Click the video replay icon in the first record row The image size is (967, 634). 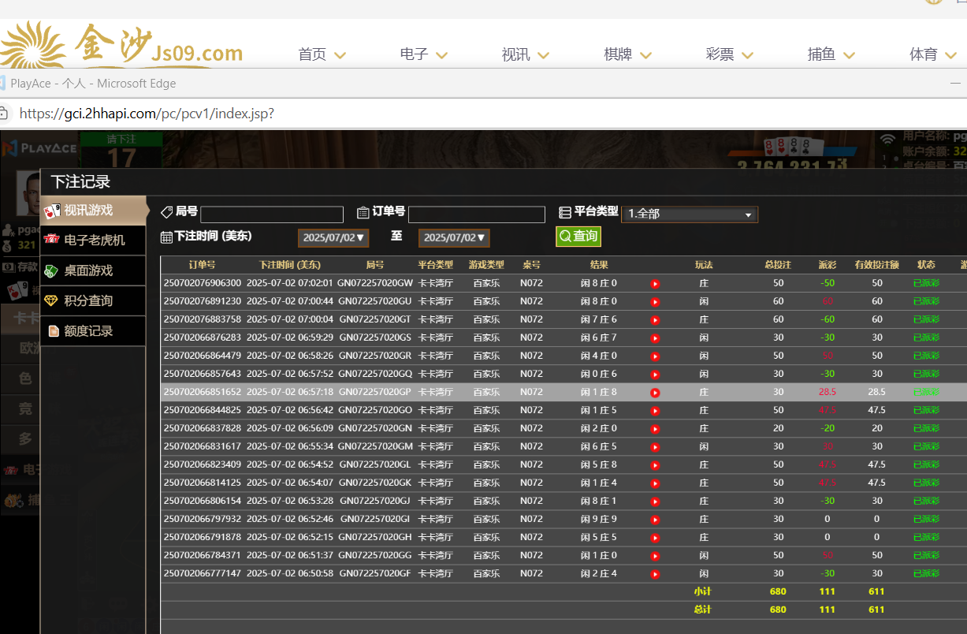(655, 284)
